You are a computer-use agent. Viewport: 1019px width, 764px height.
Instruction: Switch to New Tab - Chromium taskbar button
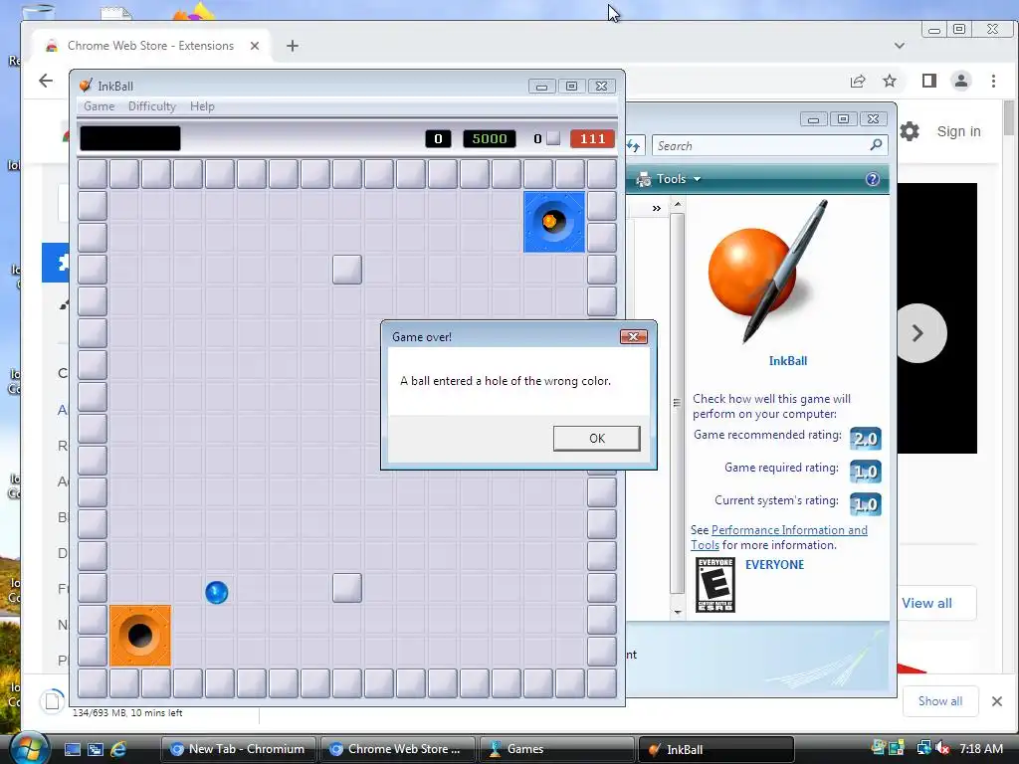click(238, 749)
